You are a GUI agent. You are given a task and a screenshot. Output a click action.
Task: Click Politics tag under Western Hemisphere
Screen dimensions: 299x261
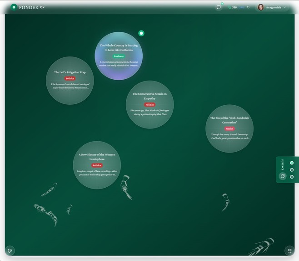click(x=97, y=165)
